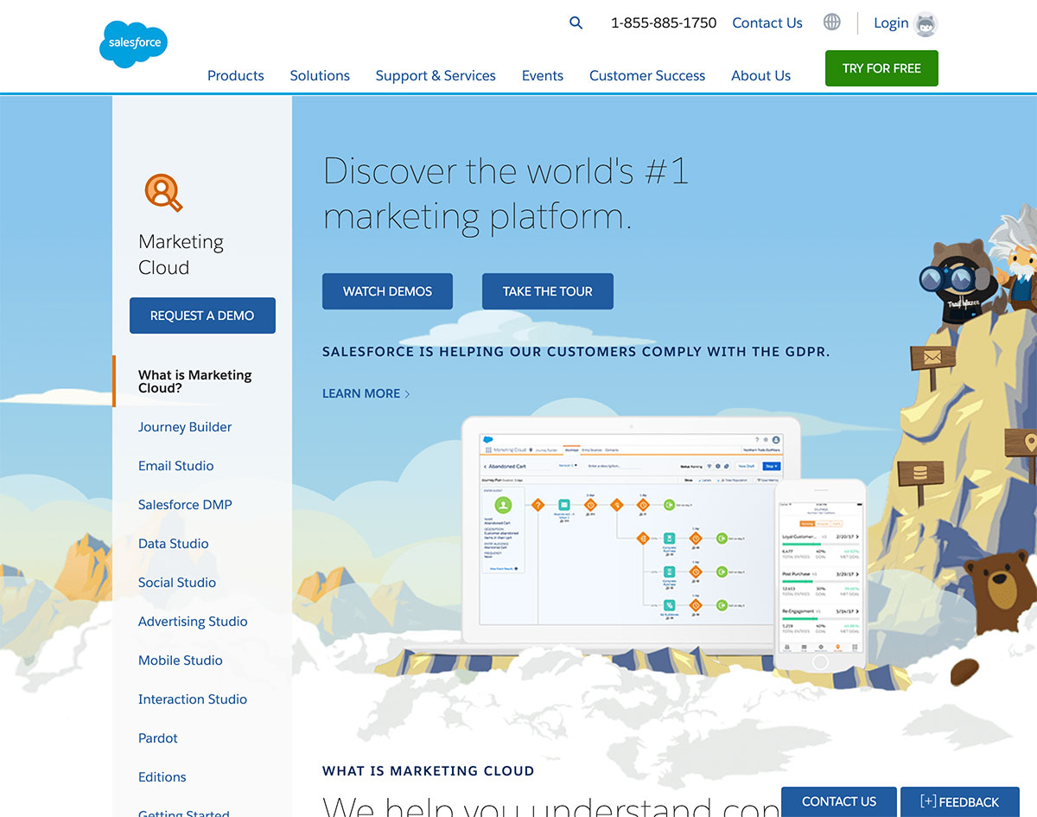Click the laptop Journey Builder screenshot

(632, 531)
